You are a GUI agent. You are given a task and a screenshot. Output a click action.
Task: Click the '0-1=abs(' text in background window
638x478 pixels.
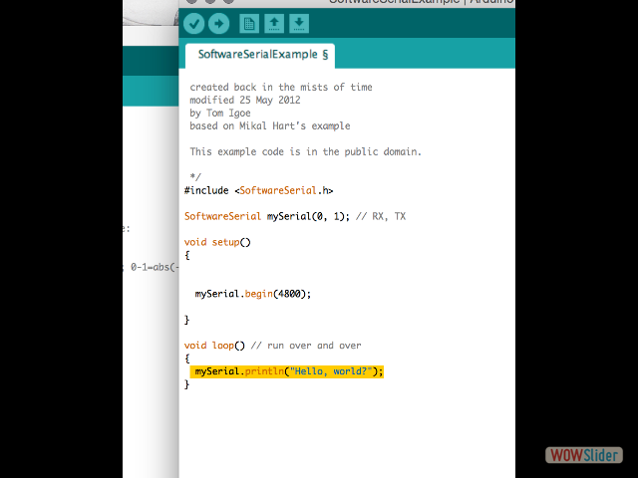click(154, 268)
